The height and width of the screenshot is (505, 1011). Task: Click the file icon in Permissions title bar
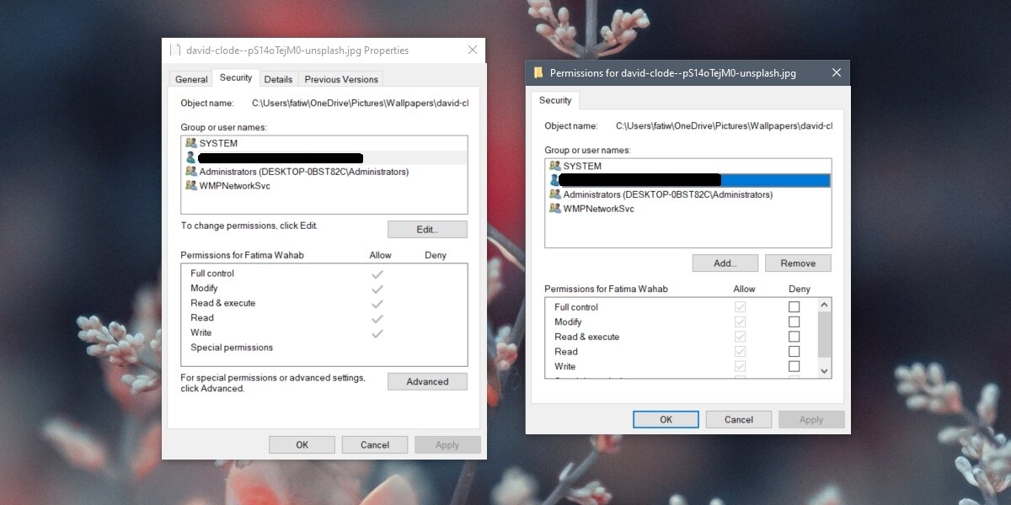(x=538, y=72)
